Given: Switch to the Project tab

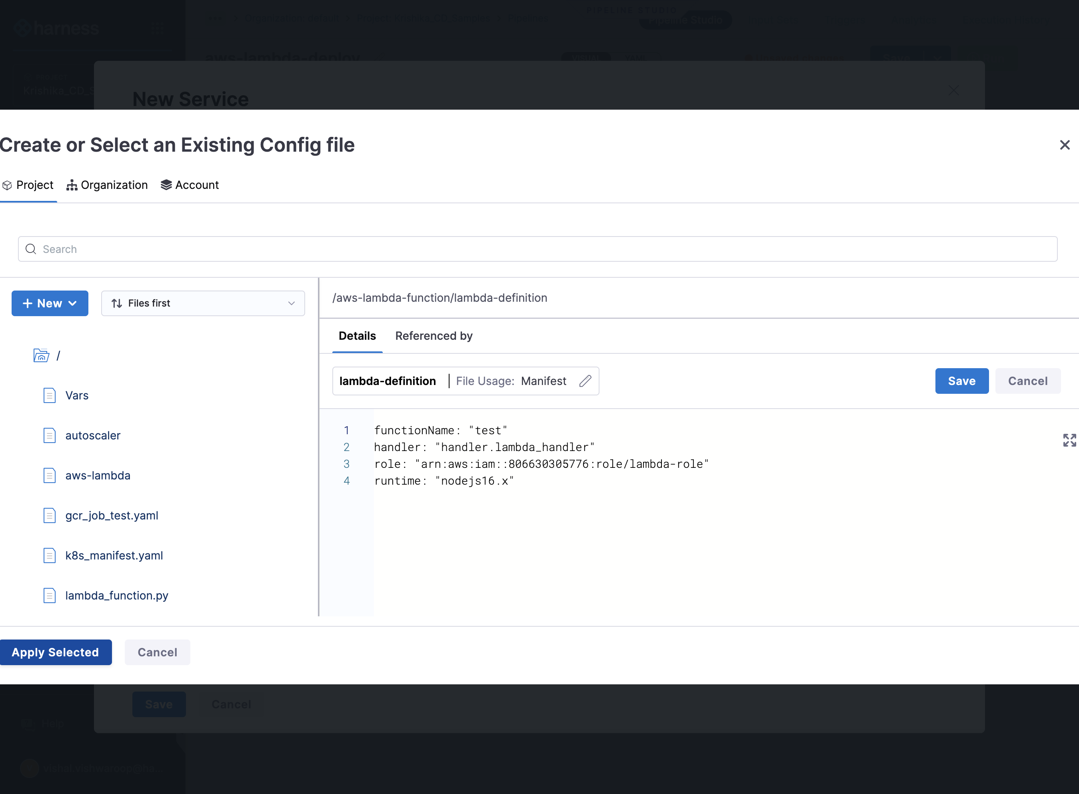Looking at the screenshot, I should (x=28, y=185).
